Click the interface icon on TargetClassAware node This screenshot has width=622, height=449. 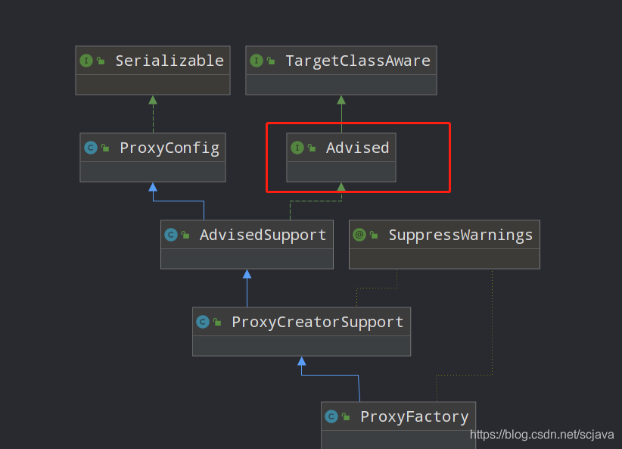(x=257, y=61)
